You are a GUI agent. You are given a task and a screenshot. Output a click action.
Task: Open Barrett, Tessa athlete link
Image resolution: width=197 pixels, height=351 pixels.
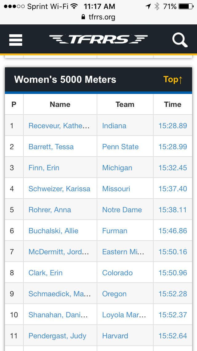pos(51,147)
